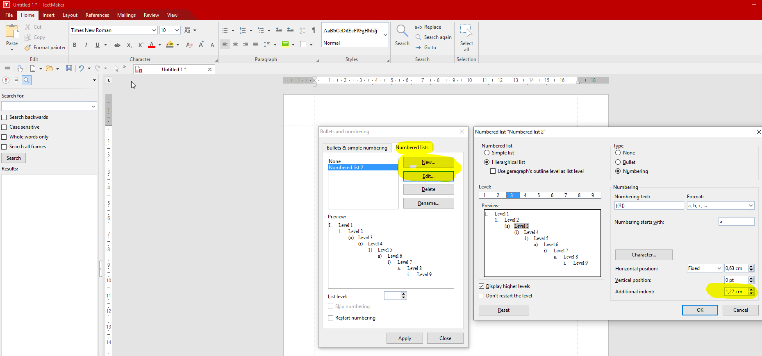This screenshot has width=762, height=356.
Task: Enable the Case sensitive checkbox
Action: (4, 127)
